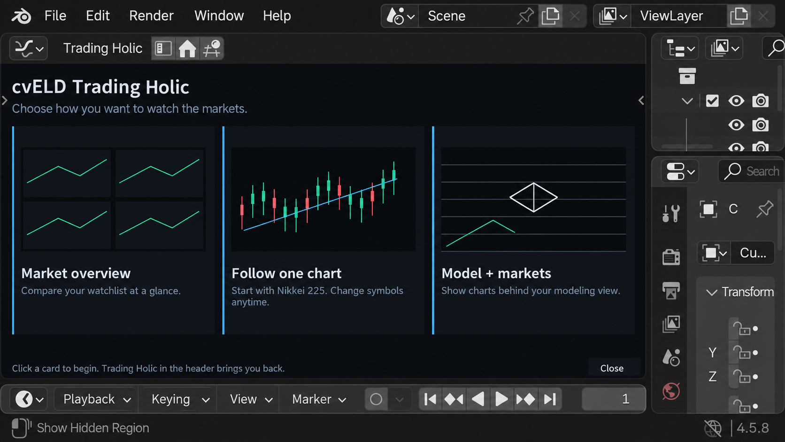Image resolution: width=785 pixels, height=442 pixels.
Task: Pin the current scene
Action: [x=525, y=16]
